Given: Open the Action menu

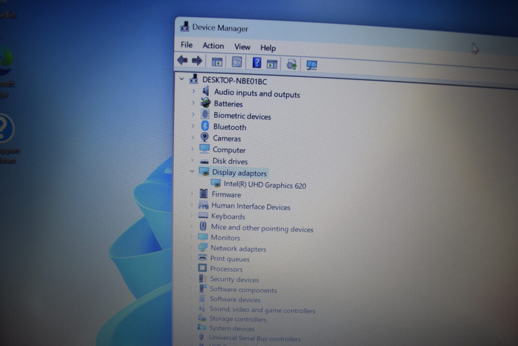Looking at the screenshot, I should (x=213, y=46).
